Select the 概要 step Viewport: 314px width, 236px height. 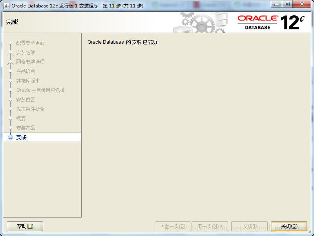tap(21, 118)
